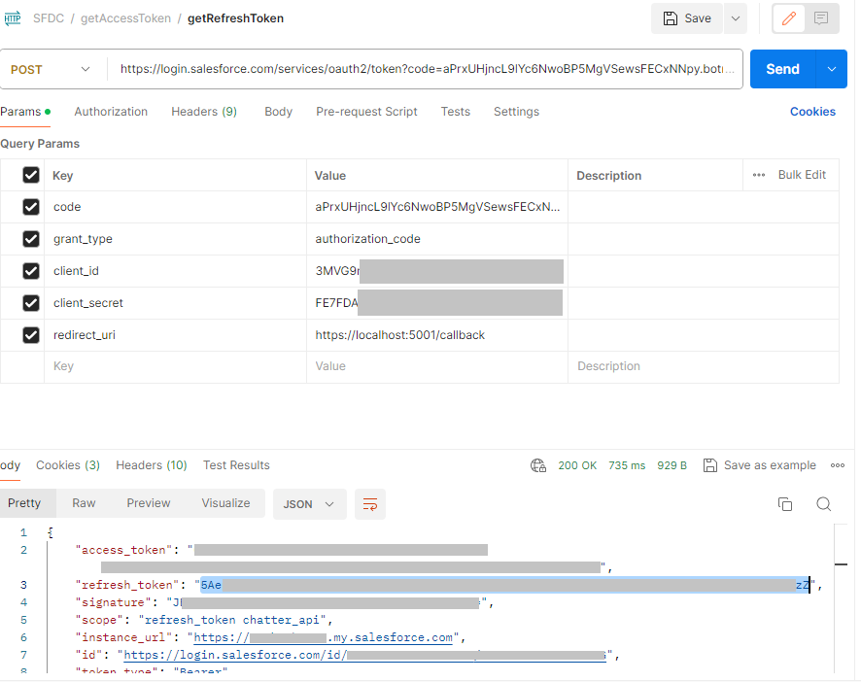Viewport: 861px width, 682px height.
Task: Select the Visualize view
Action: coord(225,503)
